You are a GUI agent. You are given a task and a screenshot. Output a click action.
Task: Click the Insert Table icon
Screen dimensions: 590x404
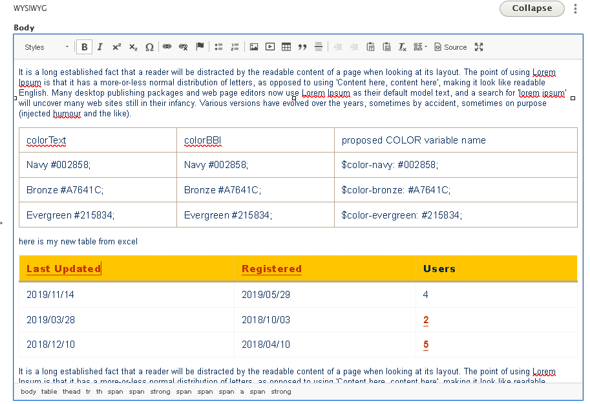(286, 47)
